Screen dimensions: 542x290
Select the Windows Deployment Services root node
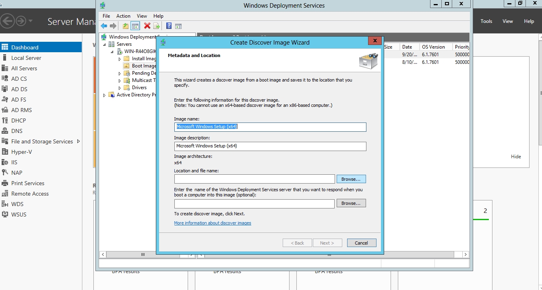pyautogui.click(x=132, y=37)
